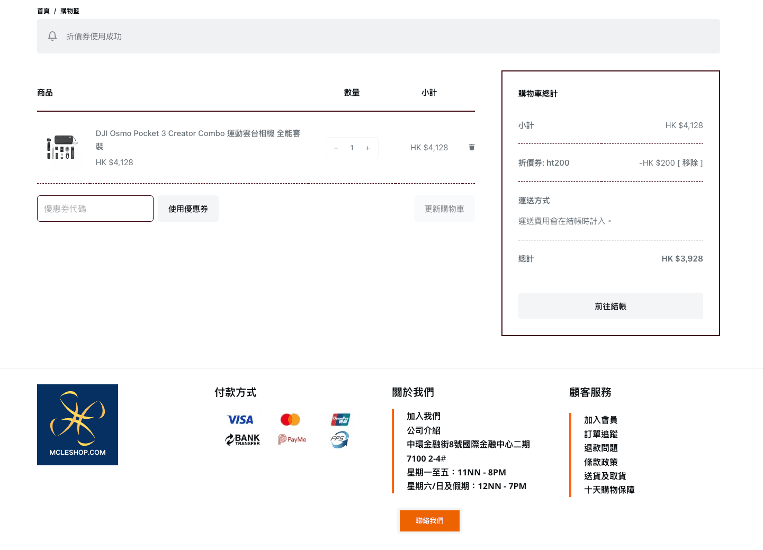The width and height of the screenshot is (763, 550).
Task: Remove the ht200 coupon via 移除 link
Action: coord(690,163)
